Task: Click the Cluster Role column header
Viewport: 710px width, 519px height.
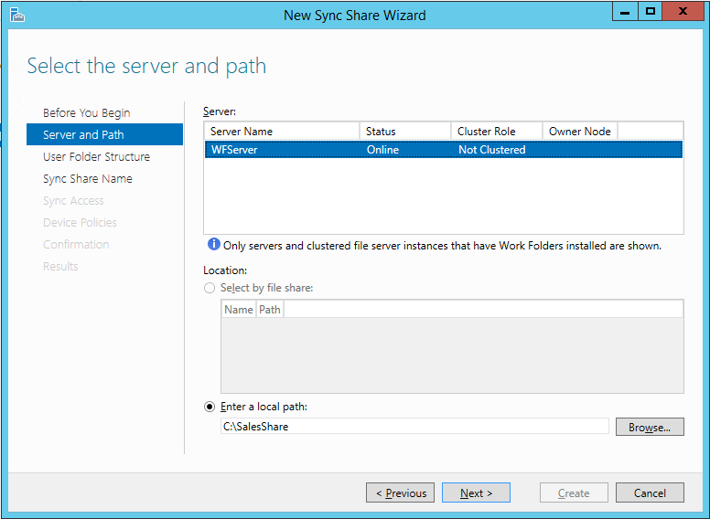Action: [496, 132]
